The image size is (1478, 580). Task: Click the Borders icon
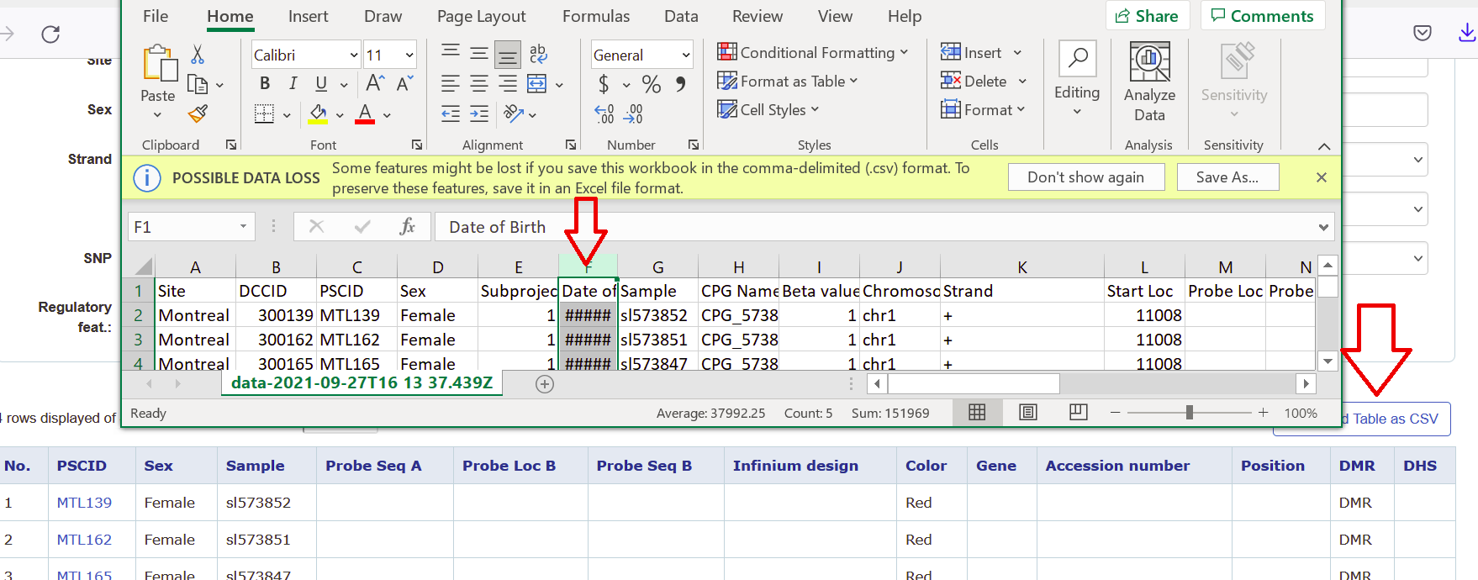tap(264, 113)
